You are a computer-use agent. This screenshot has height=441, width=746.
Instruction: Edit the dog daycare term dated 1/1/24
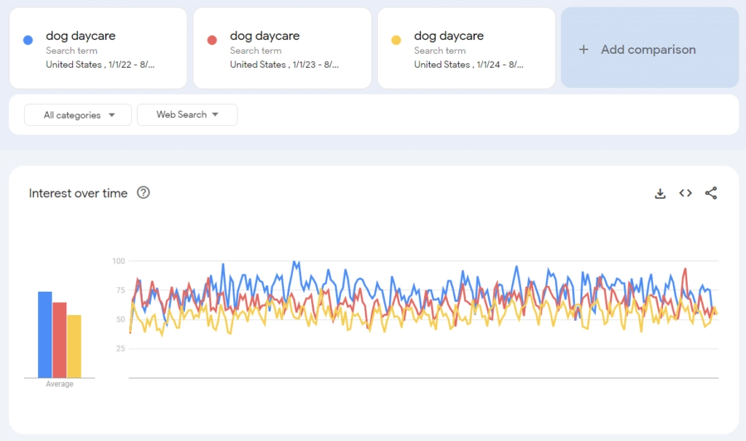[466, 48]
